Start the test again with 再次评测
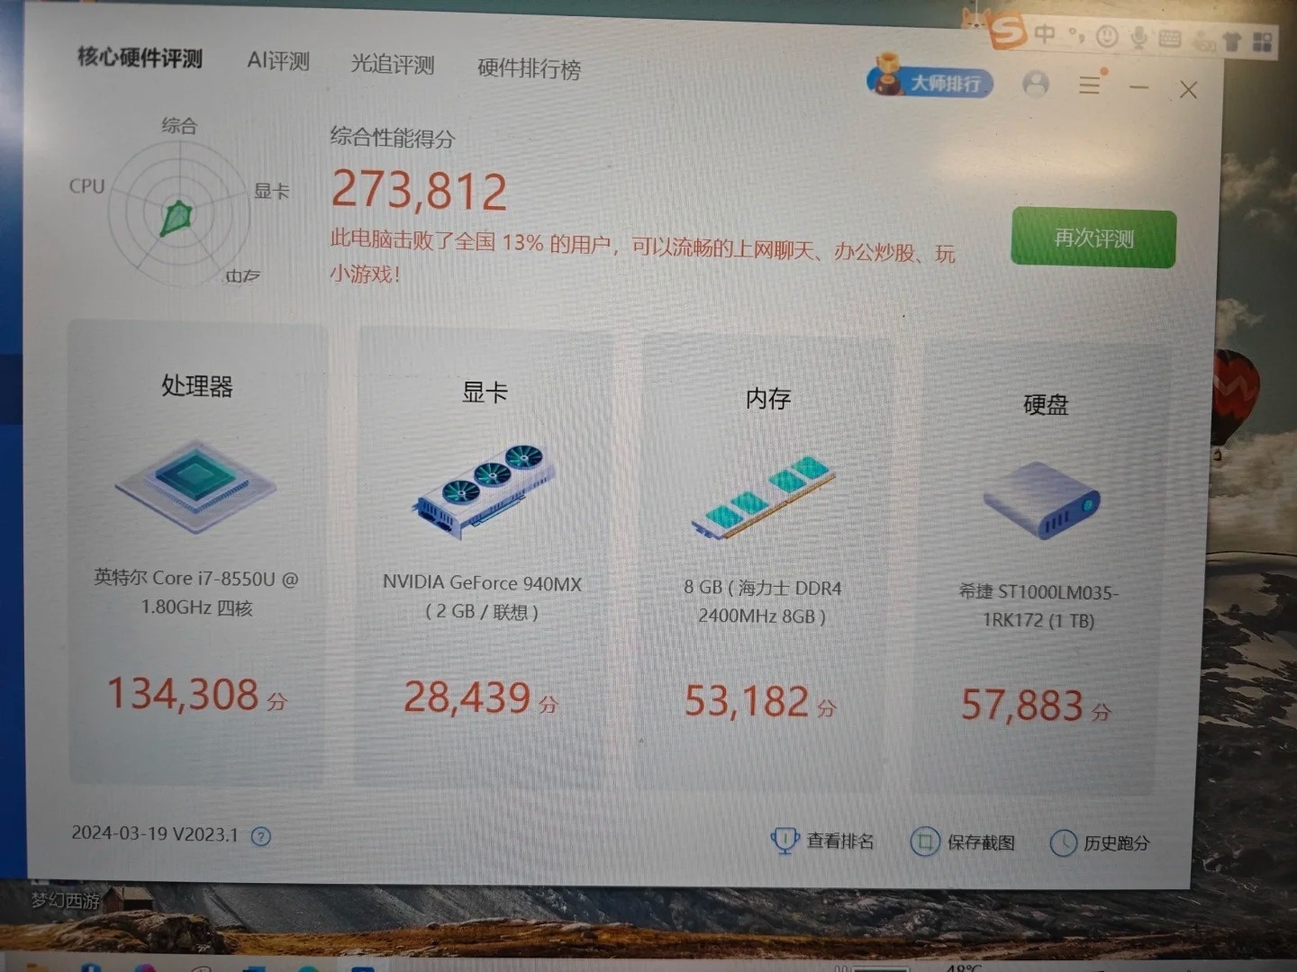This screenshot has width=1297, height=972. coord(1093,238)
